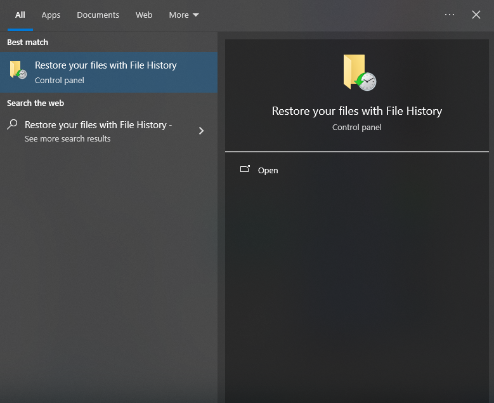The height and width of the screenshot is (403, 494).
Task: Click the Open window icon
Action: 245,169
